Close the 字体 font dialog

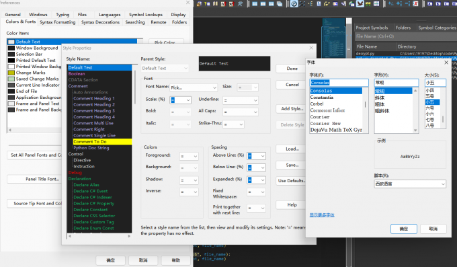(446, 63)
